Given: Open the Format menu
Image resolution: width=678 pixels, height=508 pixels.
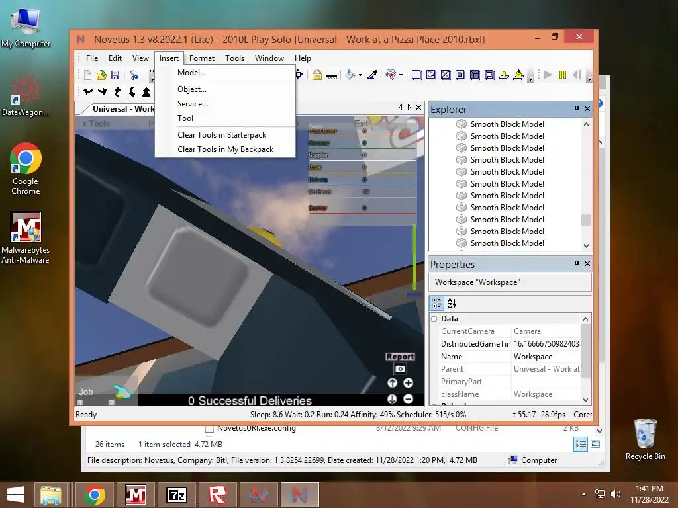Looking at the screenshot, I should (x=201, y=58).
